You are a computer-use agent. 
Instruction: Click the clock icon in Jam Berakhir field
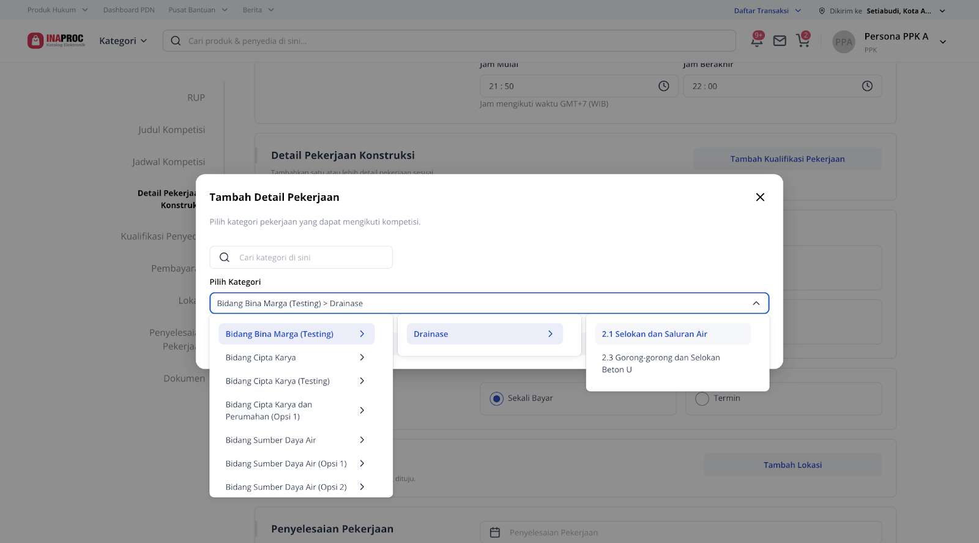pos(867,86)
